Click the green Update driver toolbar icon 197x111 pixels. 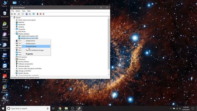point(38,14)
